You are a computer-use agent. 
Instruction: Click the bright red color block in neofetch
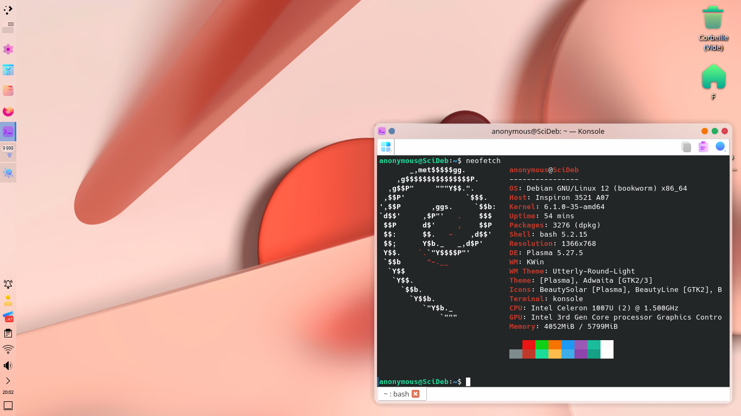pos(529,344)
